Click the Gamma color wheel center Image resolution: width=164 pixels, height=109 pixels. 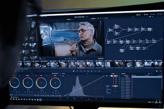pyautogui.click(x=28, y=83)
